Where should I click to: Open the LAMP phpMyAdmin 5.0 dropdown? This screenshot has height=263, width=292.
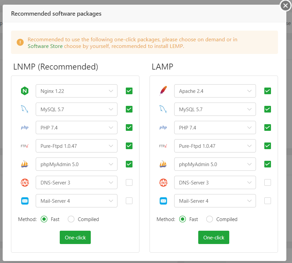pyautogui.click(x=215, y=164)
